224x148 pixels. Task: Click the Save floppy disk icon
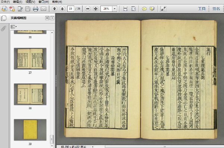pos(28,9)
